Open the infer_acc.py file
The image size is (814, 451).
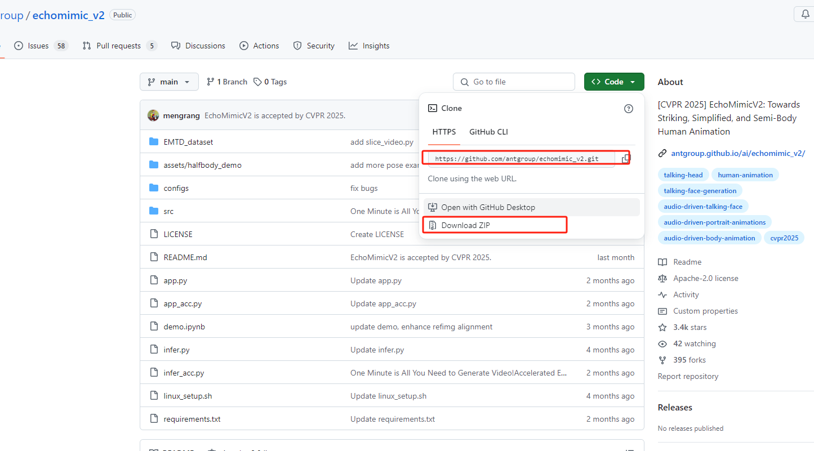pos(184,373)
